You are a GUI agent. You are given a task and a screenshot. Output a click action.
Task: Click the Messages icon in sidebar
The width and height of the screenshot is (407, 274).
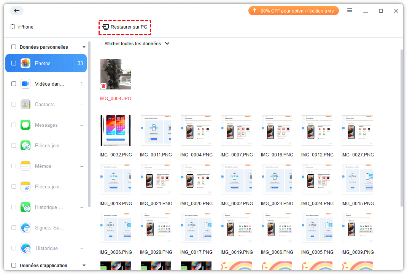[25, 125]
